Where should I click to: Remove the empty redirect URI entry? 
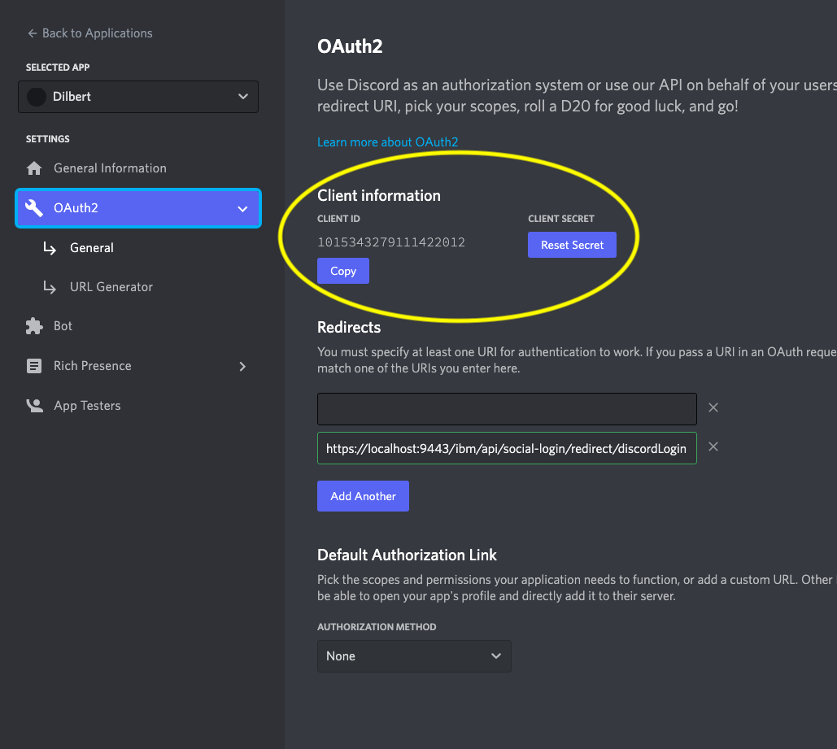click(x=713, y=407)
